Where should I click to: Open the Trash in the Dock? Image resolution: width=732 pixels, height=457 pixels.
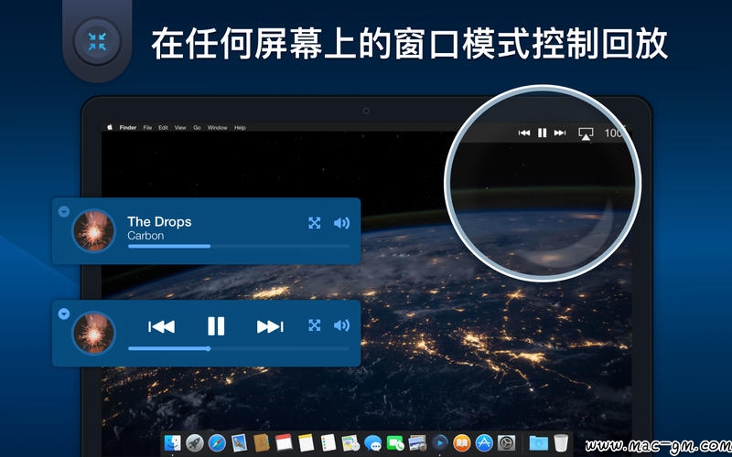coord(561,442)
